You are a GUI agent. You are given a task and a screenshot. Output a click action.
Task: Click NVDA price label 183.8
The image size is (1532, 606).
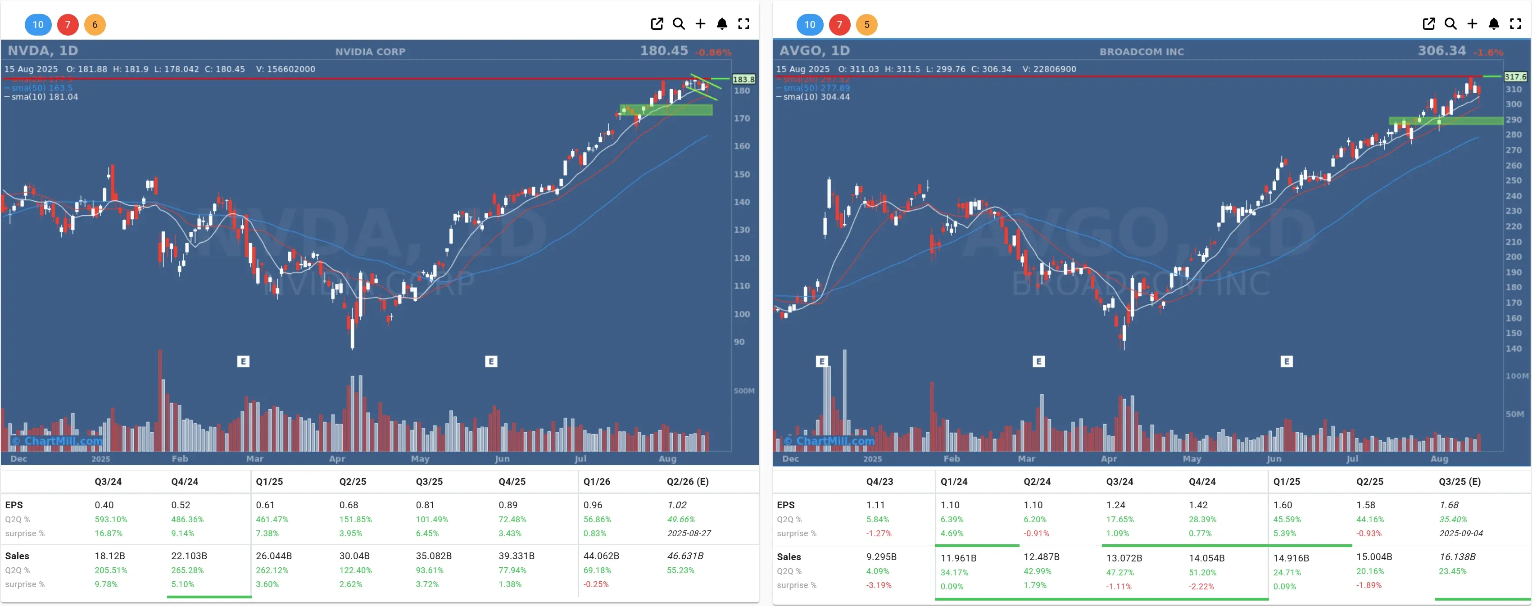tap(743, 79)
